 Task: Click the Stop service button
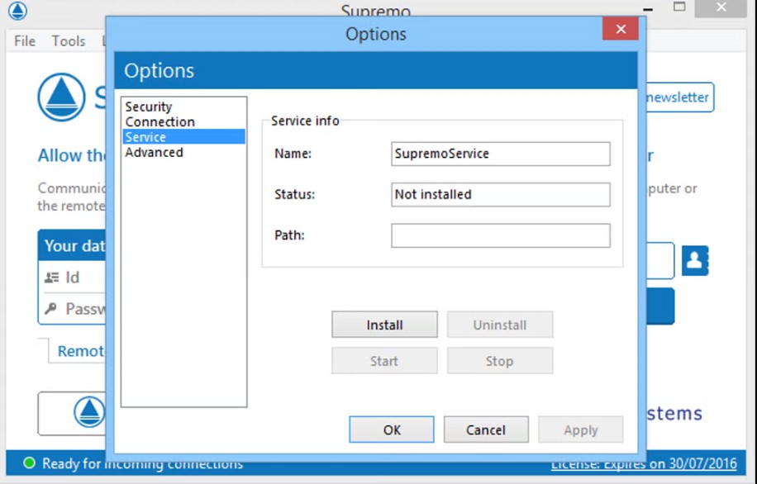(499, 360)
